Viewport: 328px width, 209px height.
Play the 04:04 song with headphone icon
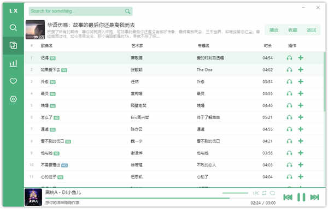[289, 177]
